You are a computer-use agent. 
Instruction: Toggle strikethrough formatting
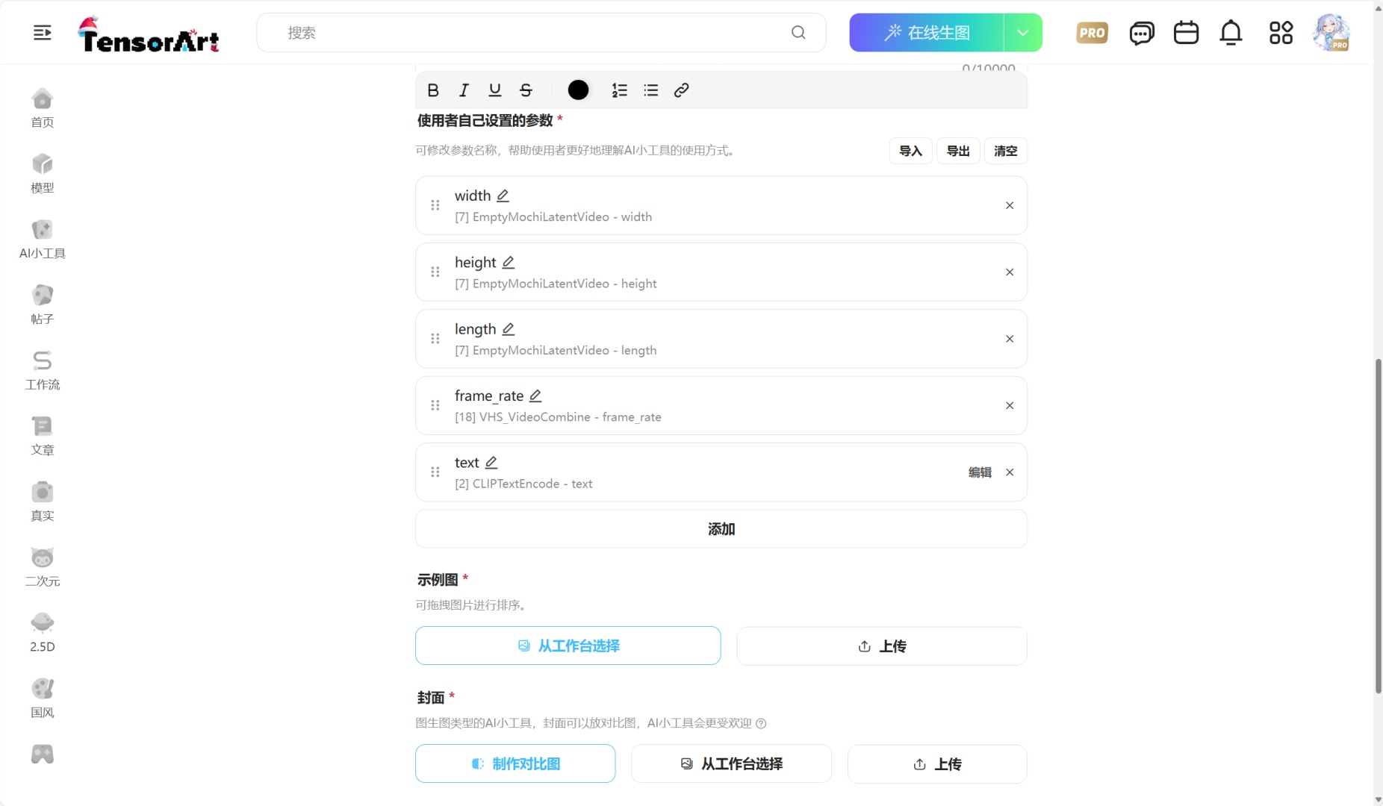pos(526,90)
